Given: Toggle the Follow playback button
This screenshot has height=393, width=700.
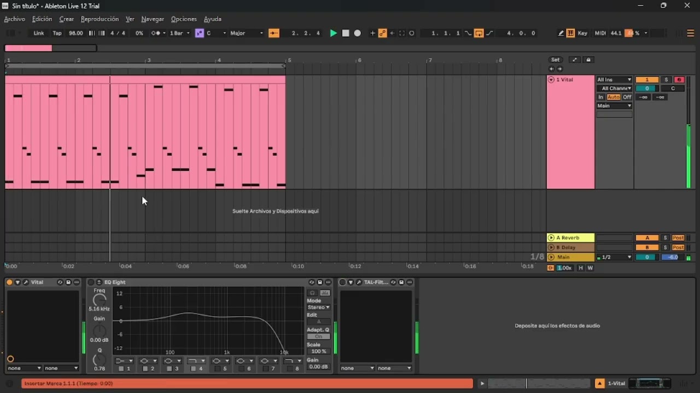Looking at the screenshot, I should coord(274,33).
